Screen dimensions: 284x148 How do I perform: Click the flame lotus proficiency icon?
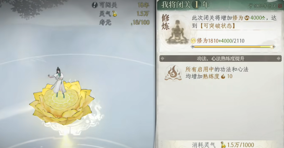tap(173, 73)
